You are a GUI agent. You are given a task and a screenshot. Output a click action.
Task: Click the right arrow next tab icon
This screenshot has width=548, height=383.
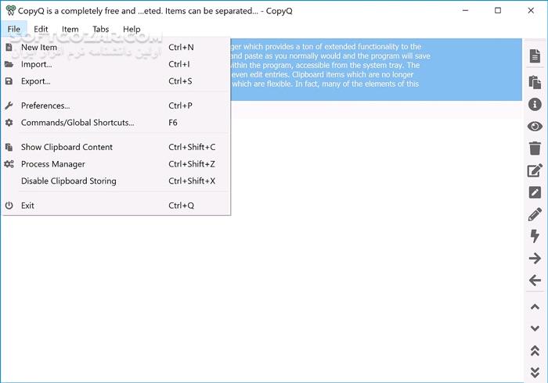pos(535,259)
